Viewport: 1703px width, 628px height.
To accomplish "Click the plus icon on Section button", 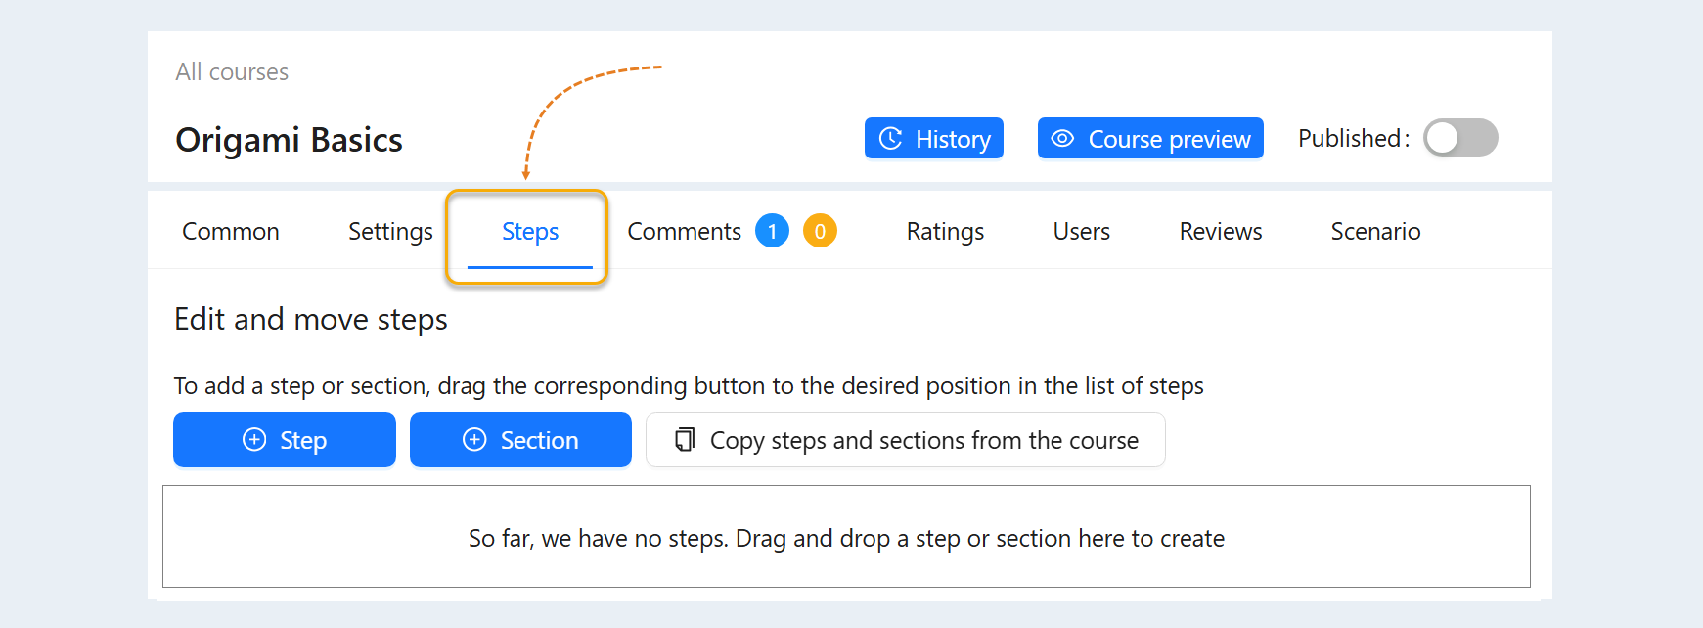I will point(474,439).
